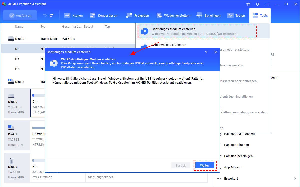Click the Klonen icon in toolbar
This screenshot has height=187, width=300.
pyautogui.click(x=67, y=15)
